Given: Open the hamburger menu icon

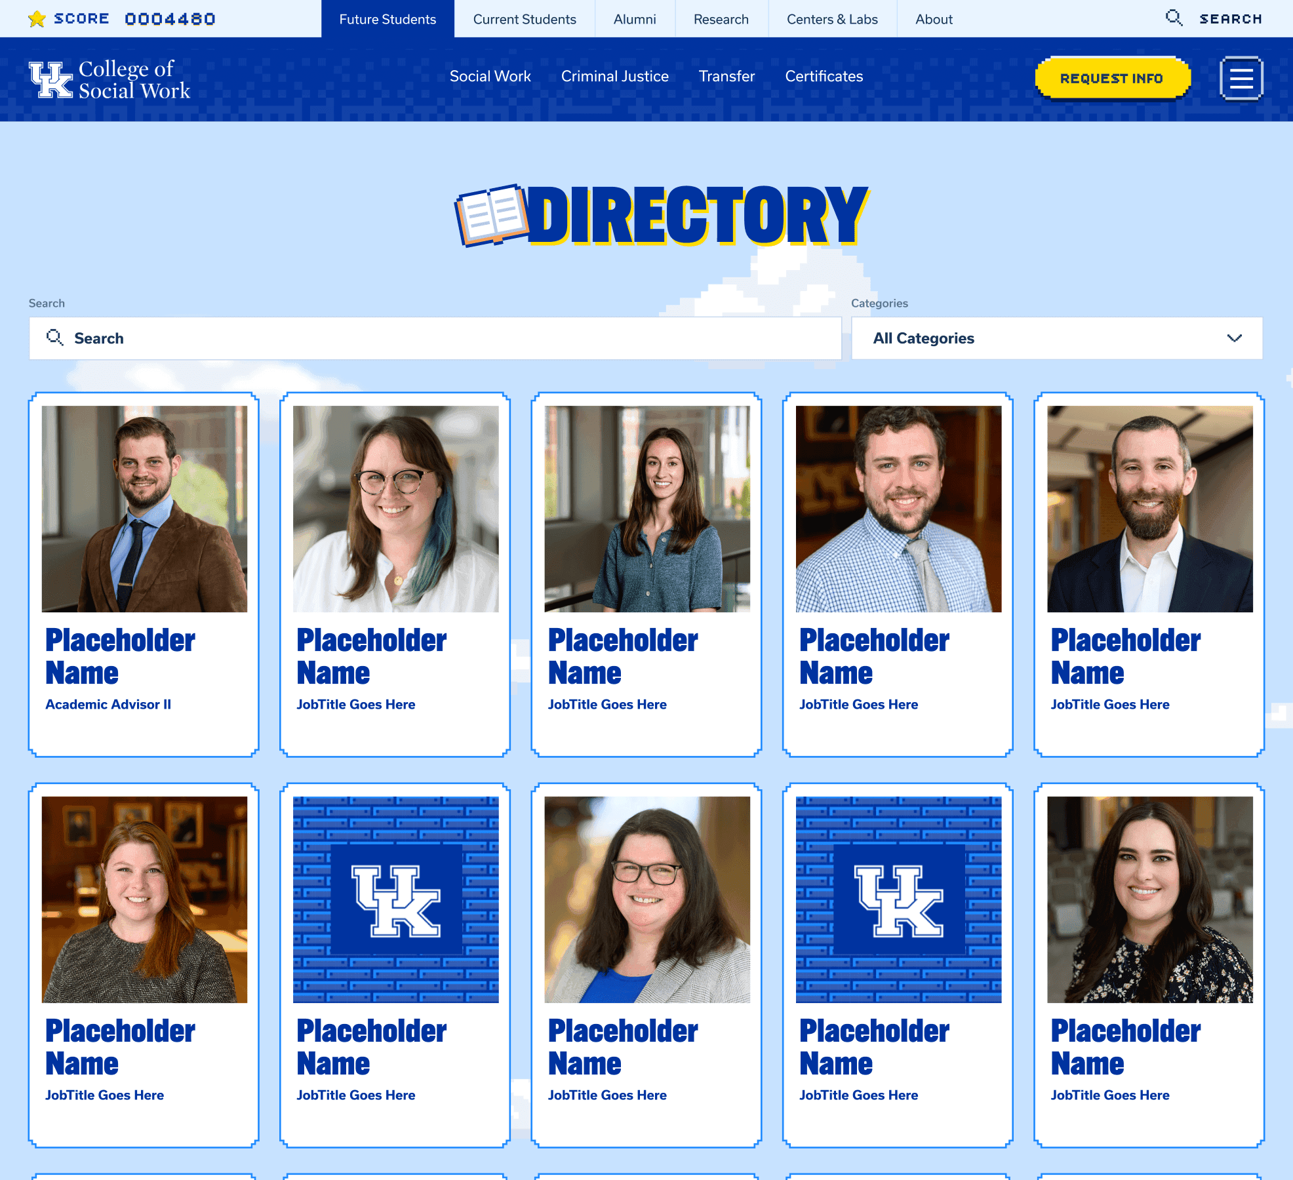Looking at the screenshot, I should [1241, 78].
